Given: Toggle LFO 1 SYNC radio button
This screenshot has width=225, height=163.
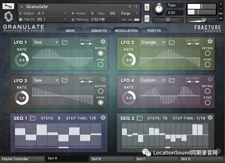Looking at the screenshot, I should [101, 64].
